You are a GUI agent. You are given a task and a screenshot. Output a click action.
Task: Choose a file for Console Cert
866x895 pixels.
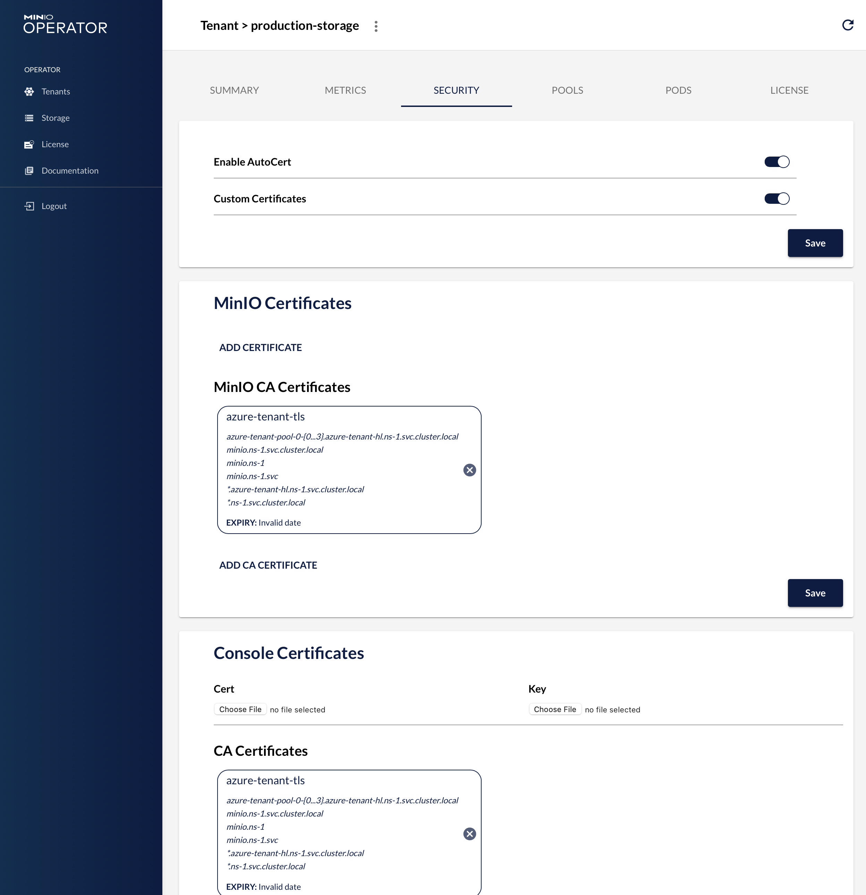tap(240, 709)
